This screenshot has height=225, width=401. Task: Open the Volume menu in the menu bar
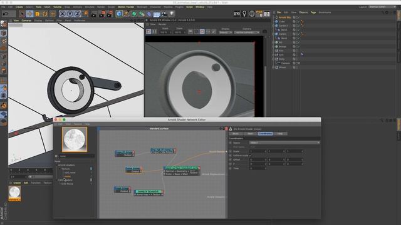pos(57,7)
